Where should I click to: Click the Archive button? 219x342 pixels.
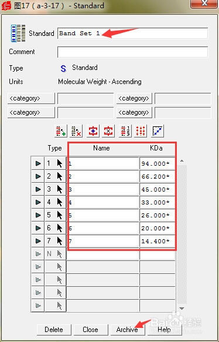click(128, 329)
